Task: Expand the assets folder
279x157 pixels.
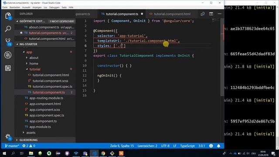Action: click(24, 133)
